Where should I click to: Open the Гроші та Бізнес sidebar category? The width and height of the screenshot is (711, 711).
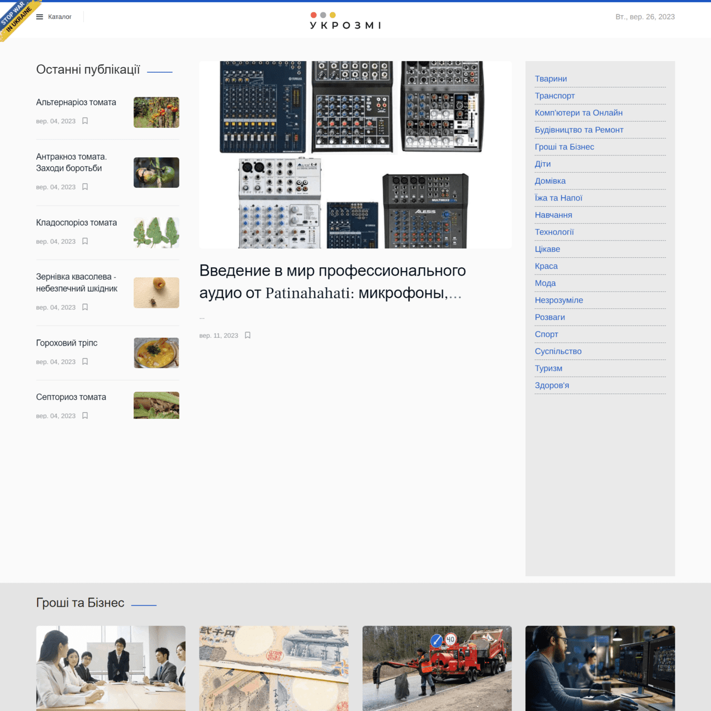(x=564, y=147)
